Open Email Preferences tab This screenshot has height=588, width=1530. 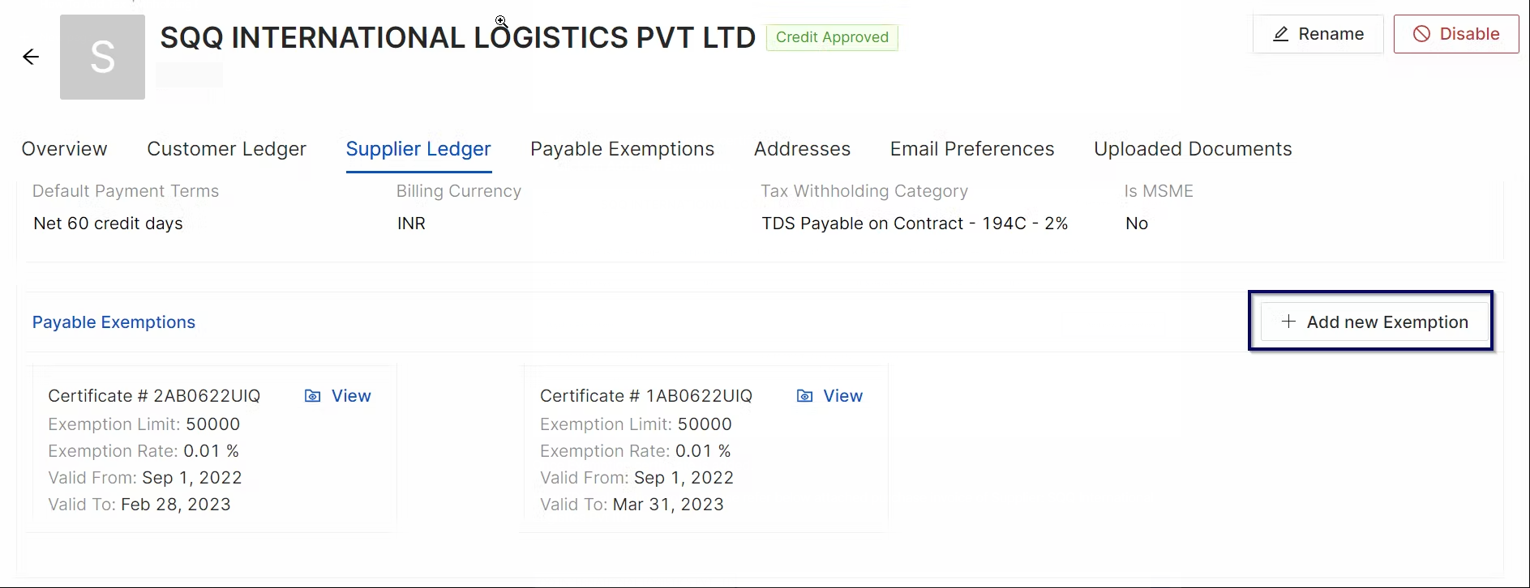coord(972,149)
